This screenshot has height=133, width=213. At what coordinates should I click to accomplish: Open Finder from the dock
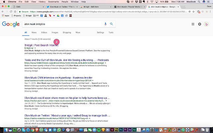[x=6, y=130]
